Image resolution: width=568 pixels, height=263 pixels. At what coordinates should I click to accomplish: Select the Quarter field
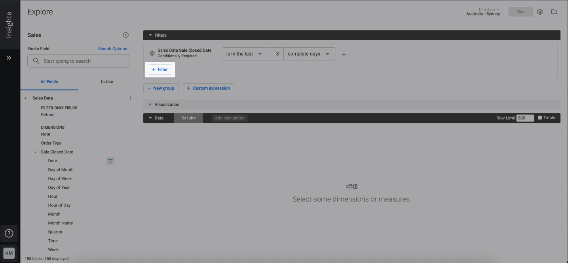click(x=55, y=232)
